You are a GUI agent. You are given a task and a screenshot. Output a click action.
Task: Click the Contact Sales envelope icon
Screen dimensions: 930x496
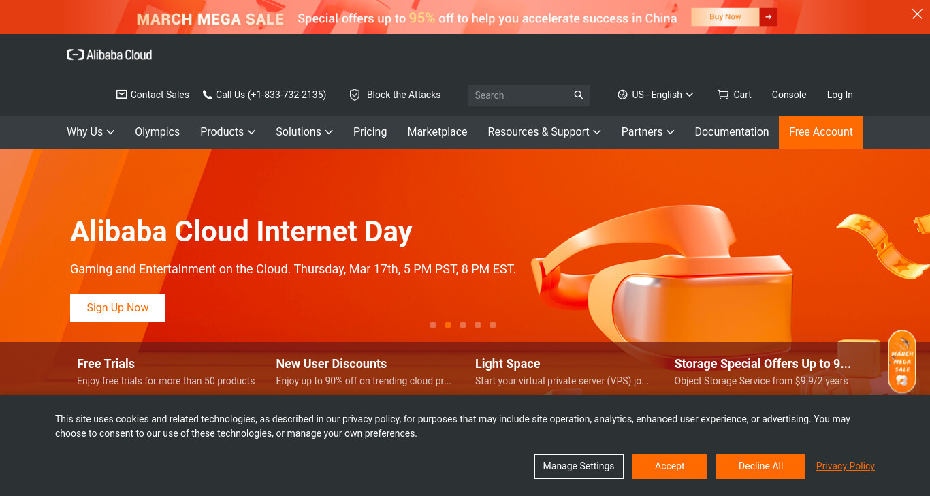point(121,95)
